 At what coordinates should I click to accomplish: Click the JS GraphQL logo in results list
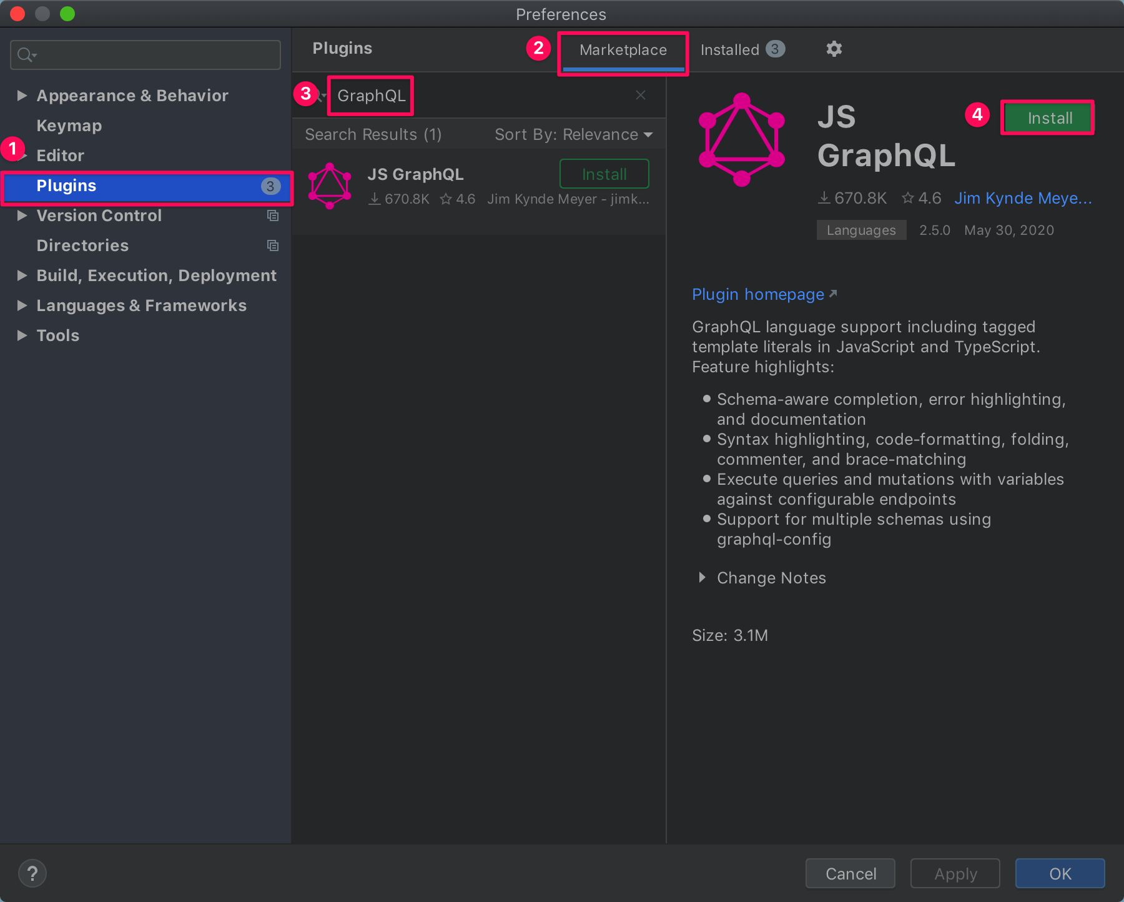click(x=330, y=186)
